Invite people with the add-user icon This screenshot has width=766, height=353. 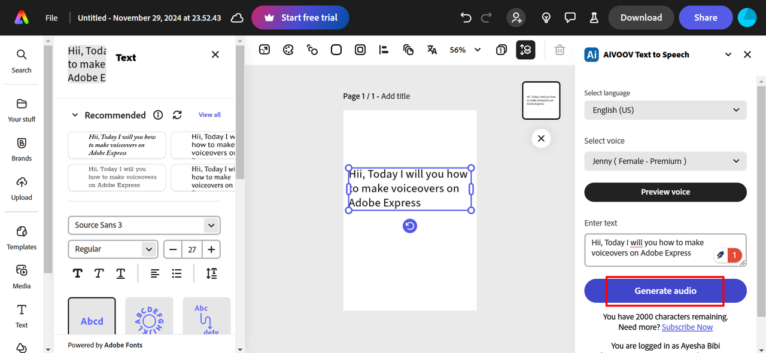(516, 17)
